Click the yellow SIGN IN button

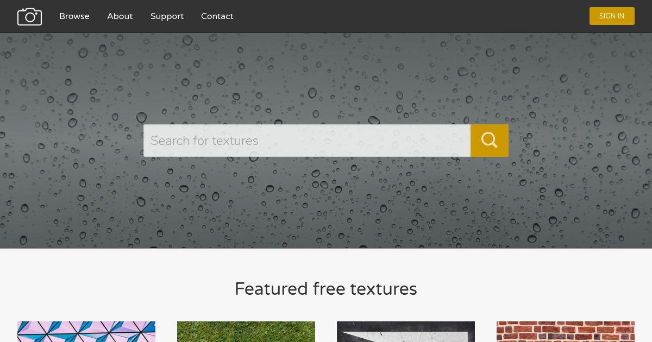[612, 16]
